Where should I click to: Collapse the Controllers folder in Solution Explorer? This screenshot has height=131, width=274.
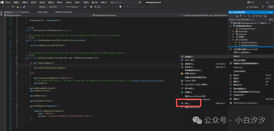click(233, 40)
